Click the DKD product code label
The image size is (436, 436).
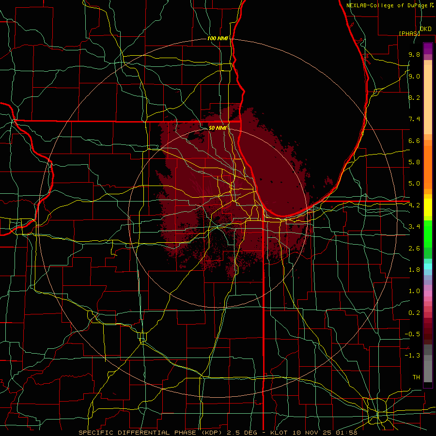pos(426,29)
